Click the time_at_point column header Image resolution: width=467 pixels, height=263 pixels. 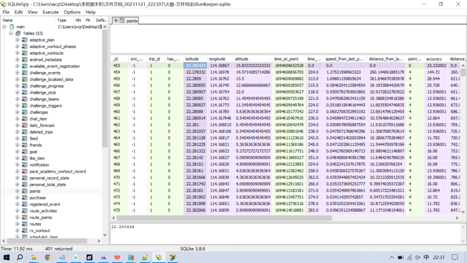288,59
